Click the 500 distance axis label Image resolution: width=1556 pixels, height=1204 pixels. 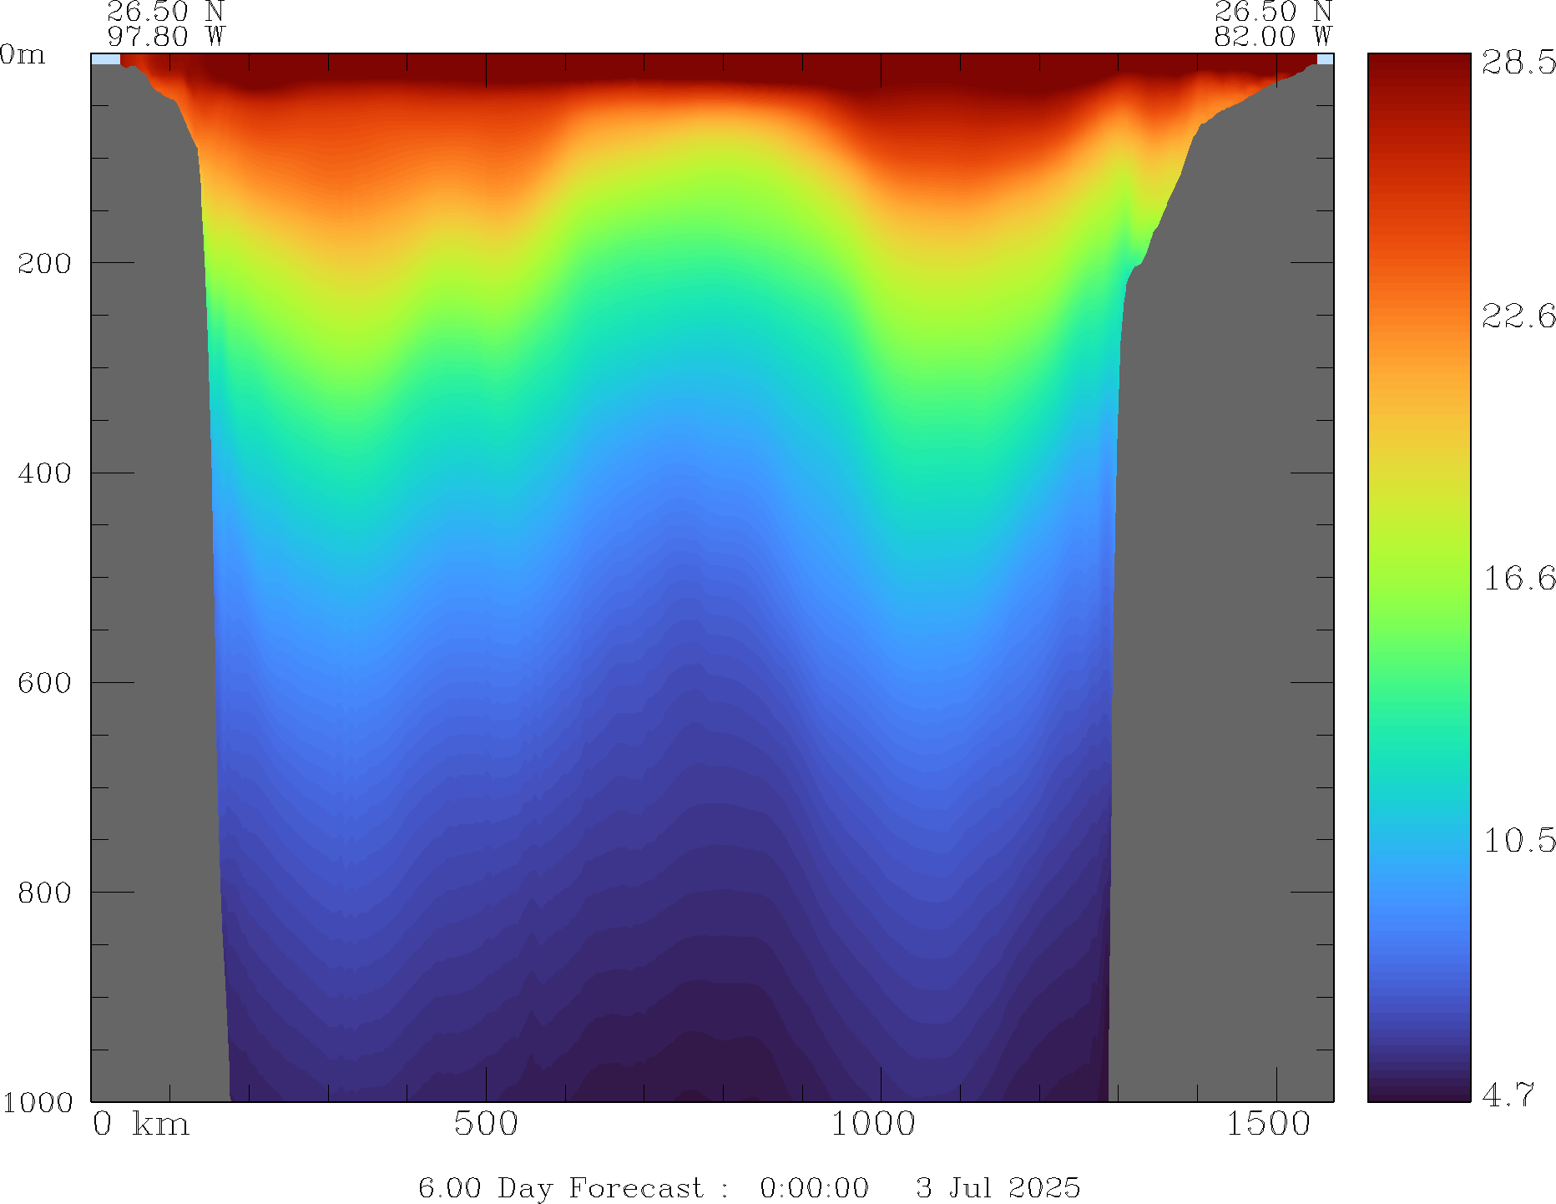(x=486, y=1125)
